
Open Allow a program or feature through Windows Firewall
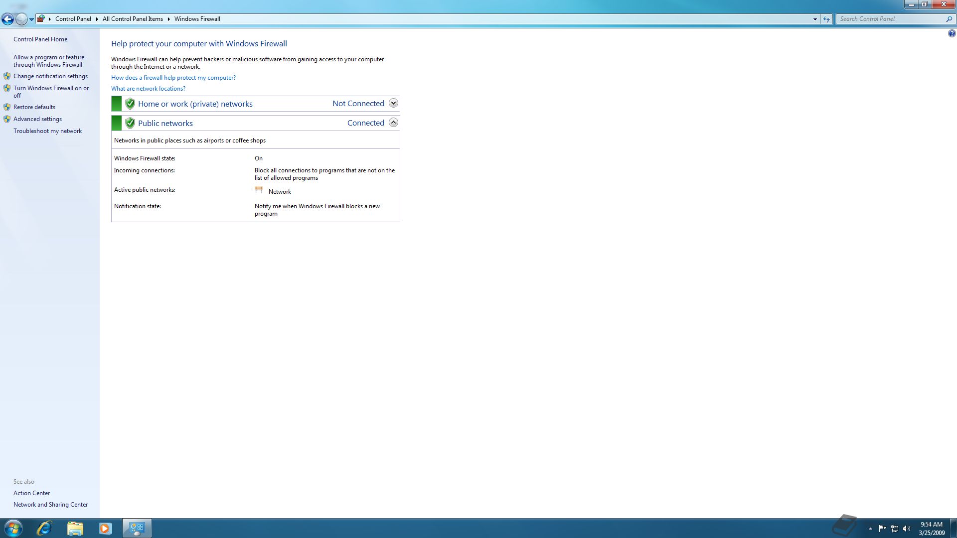click(49, 61)
